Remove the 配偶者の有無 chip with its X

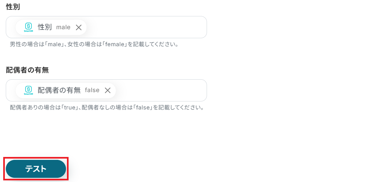pos(108,91)
